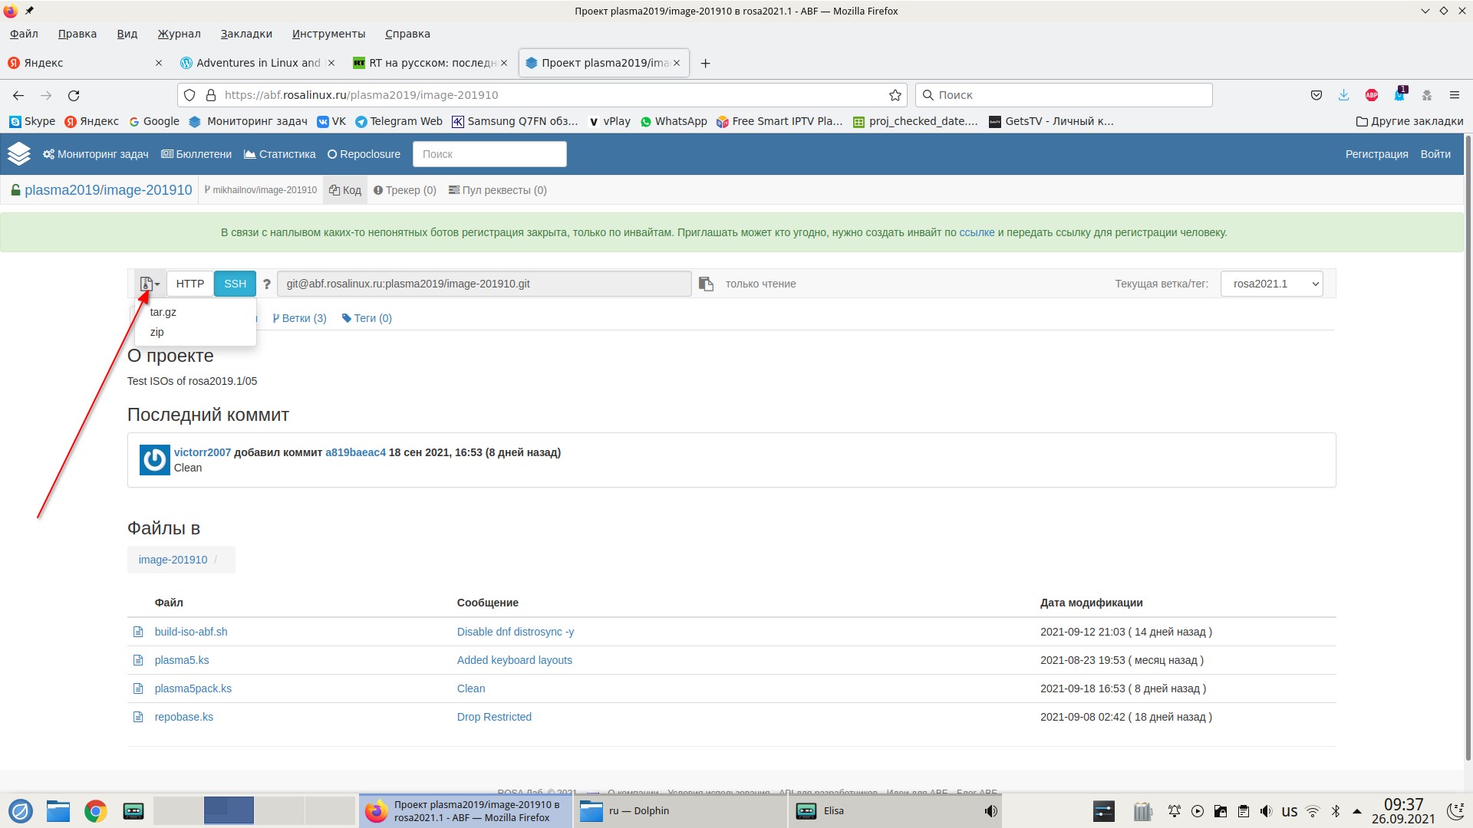Click the Войти login link
Image resolution: width=1473 pixels, height=828 pixels.
[1435, 154]
